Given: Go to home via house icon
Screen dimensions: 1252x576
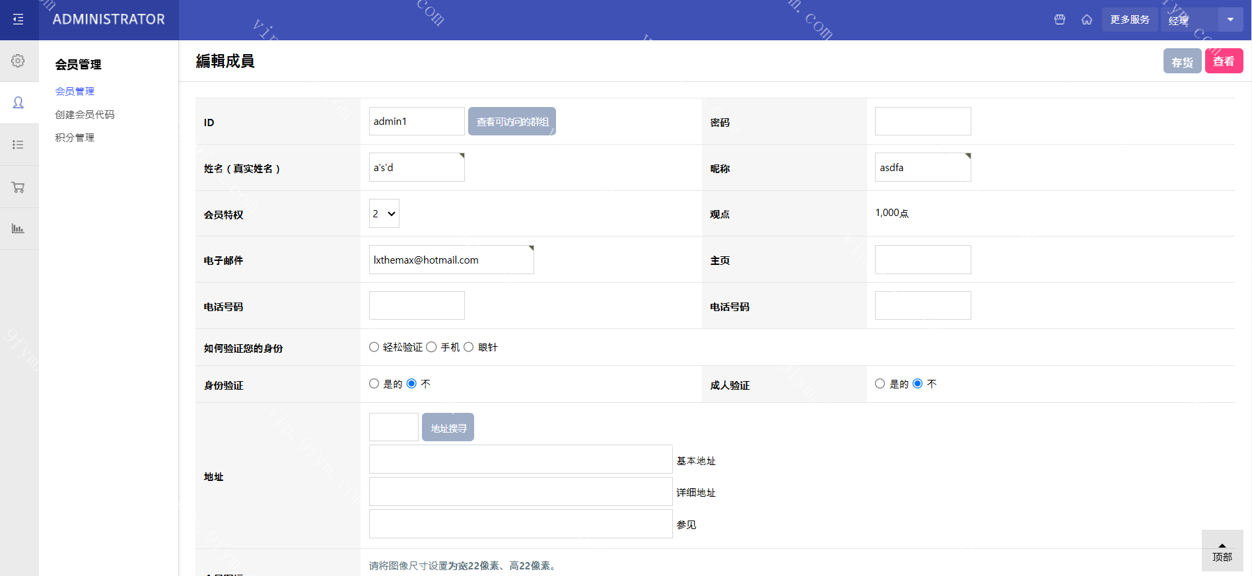Looking at the screenshot, I should point(1087,20).
